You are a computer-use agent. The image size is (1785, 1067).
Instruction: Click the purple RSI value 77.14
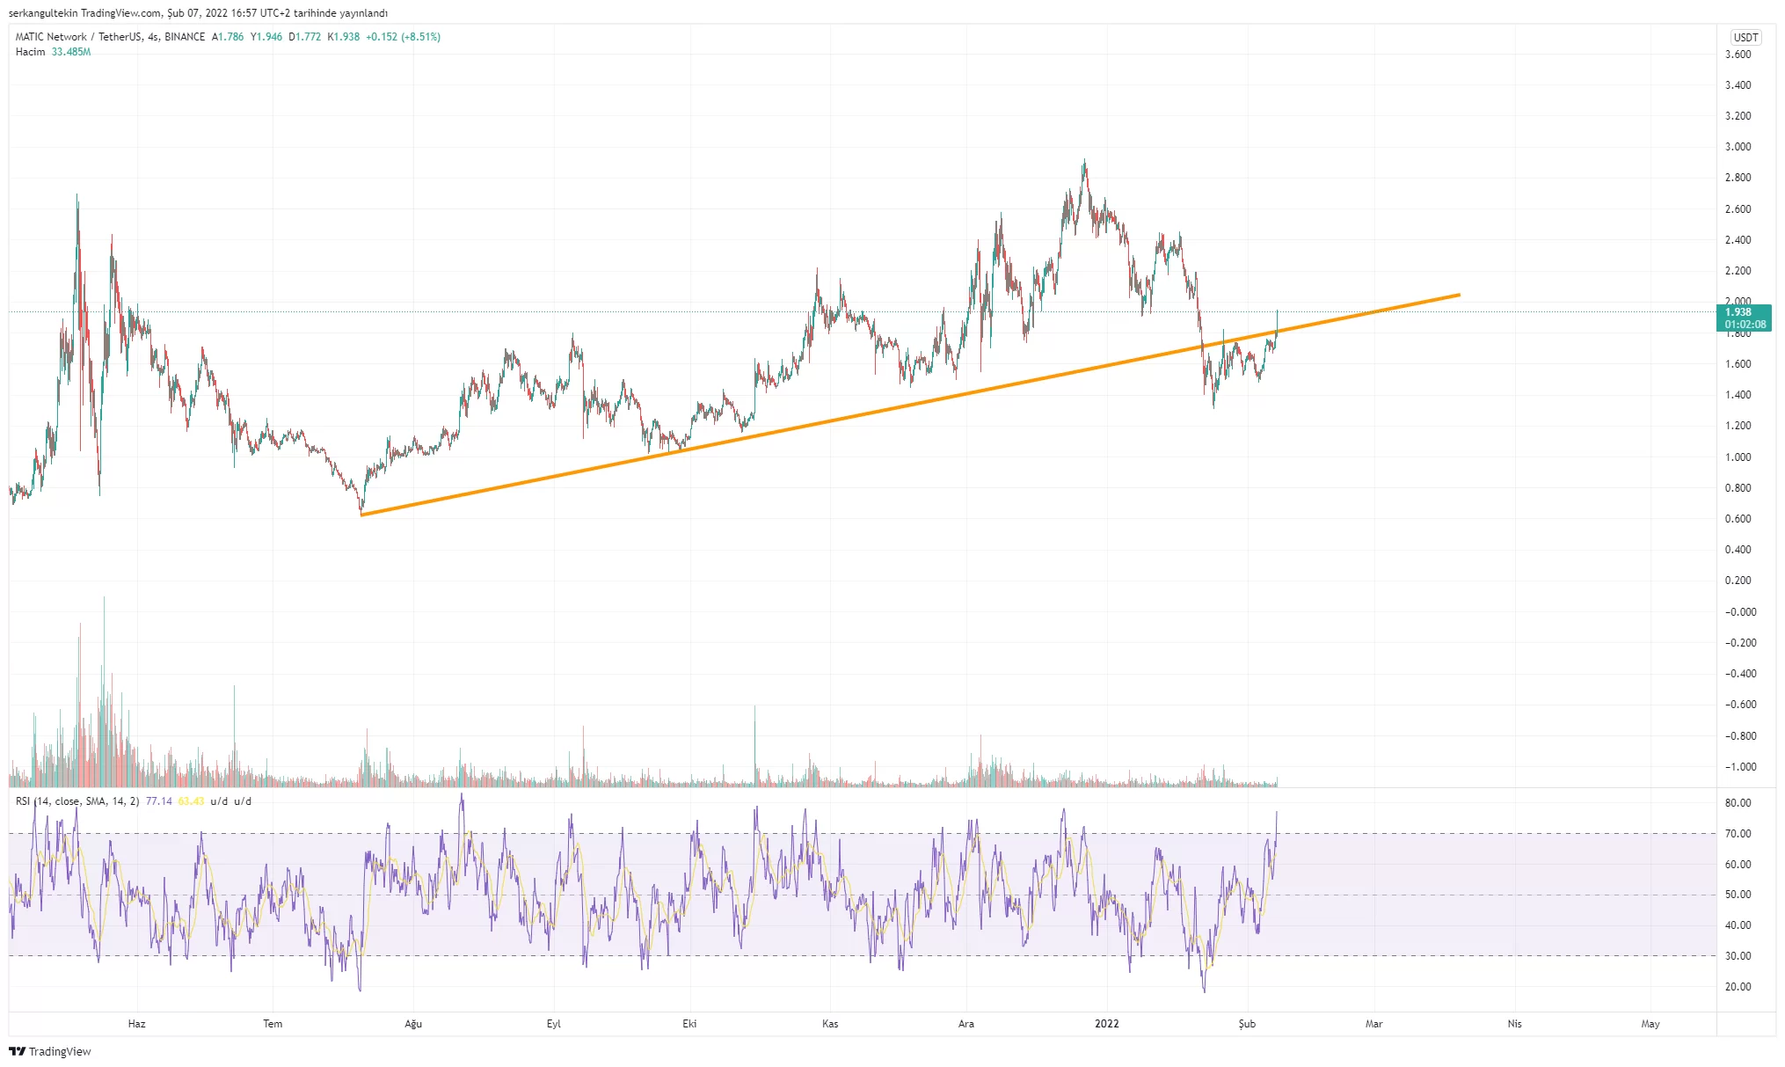tap(158, 801)
